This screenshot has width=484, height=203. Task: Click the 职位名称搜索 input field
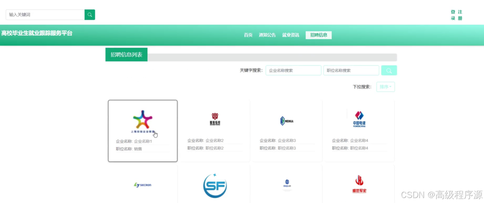(x=351, y=70)
